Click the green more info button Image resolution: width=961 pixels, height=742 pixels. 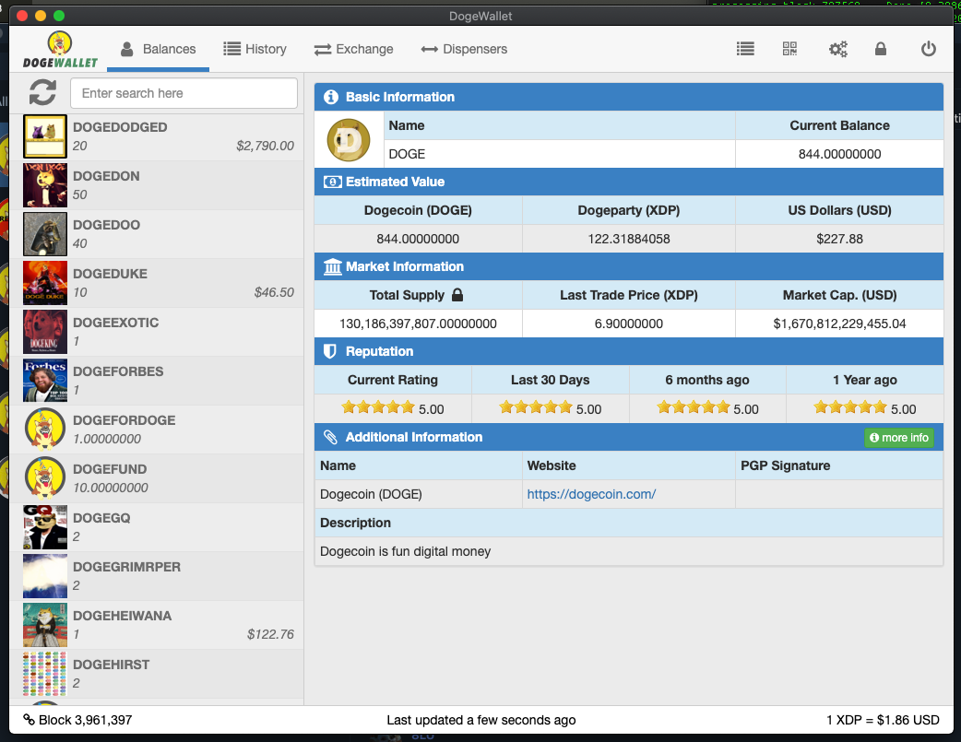pos(899,438)
